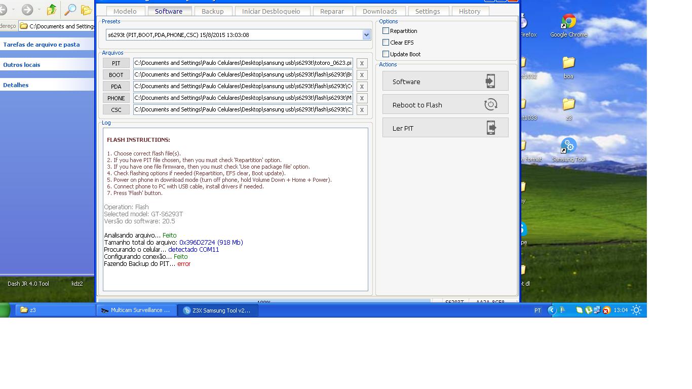The image size is (692, 389).
Task: Open the Google Chrome desktop shortcut
Action: 569,26
